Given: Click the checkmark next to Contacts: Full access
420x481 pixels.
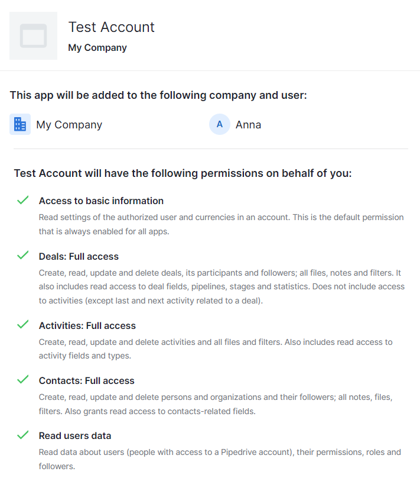Looking at the screenshot, I should pyautogui.click(x=23, y=380).
